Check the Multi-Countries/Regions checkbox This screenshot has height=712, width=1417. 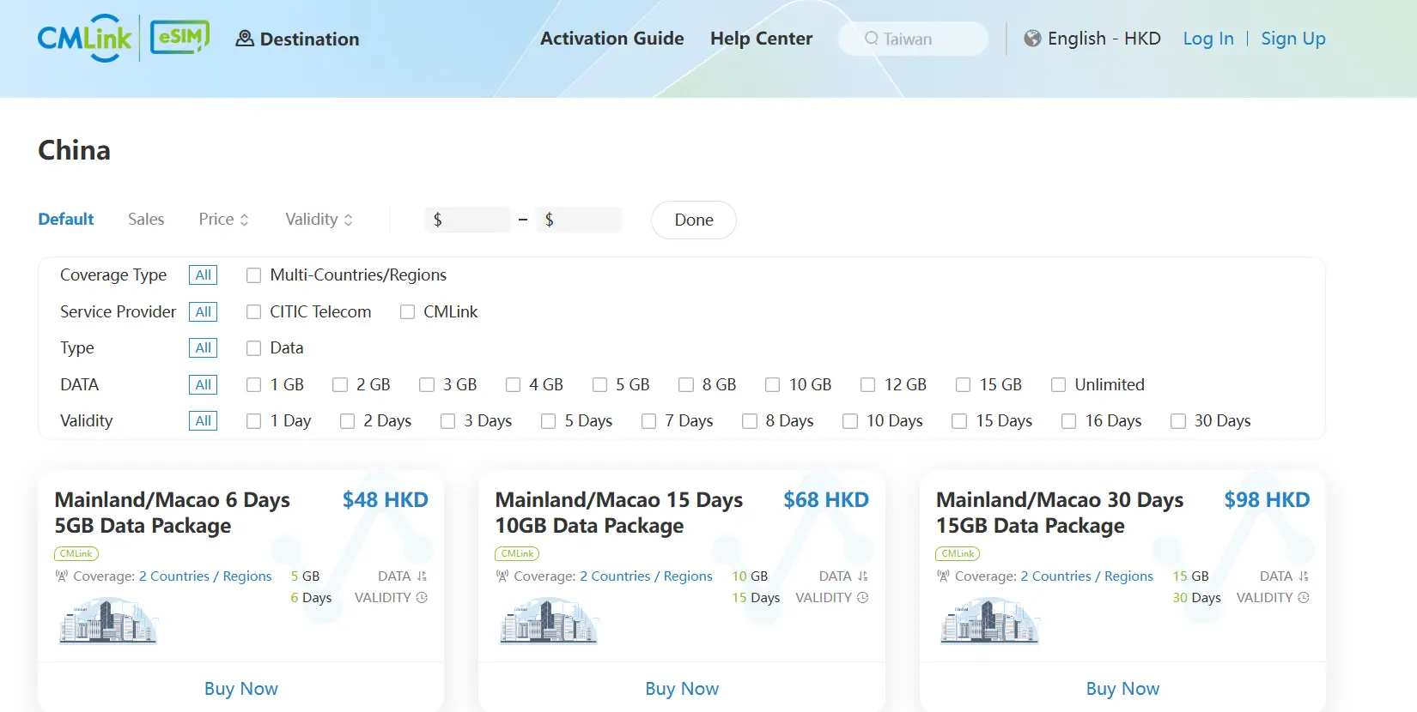coord(253,275)
